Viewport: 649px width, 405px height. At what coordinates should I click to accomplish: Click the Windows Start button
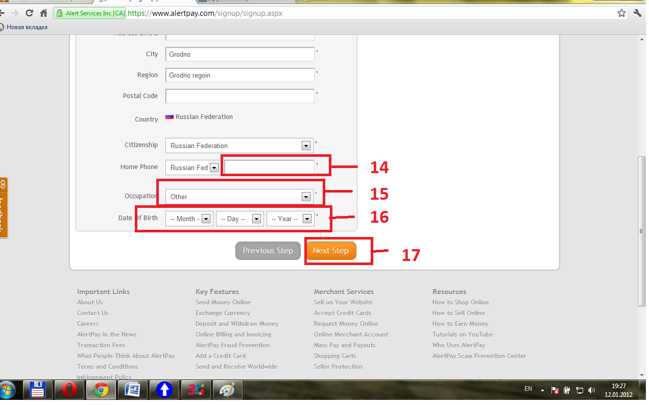click(x=8, y=391)
